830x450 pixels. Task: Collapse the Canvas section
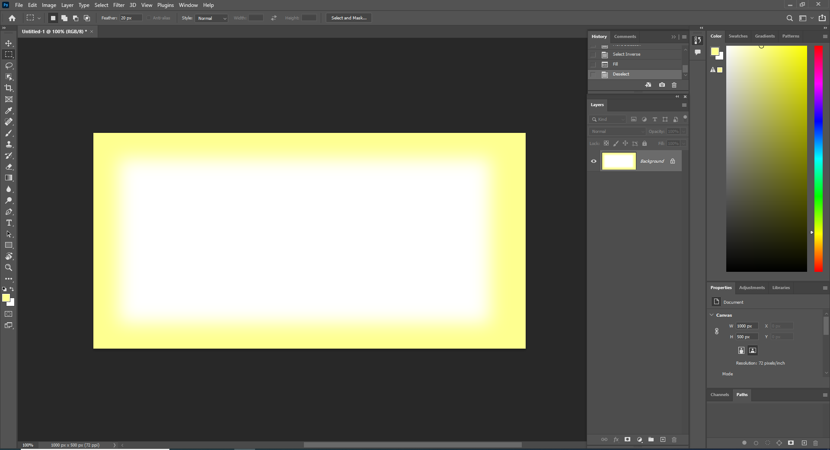pyautogui.click(x=712, y=315)
